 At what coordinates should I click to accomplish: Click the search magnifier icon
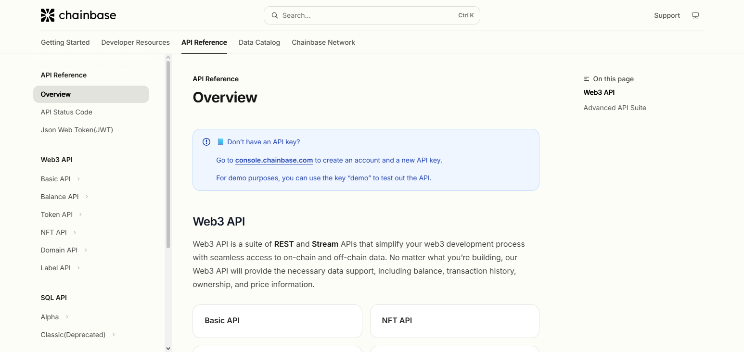(x=275, y=15)
